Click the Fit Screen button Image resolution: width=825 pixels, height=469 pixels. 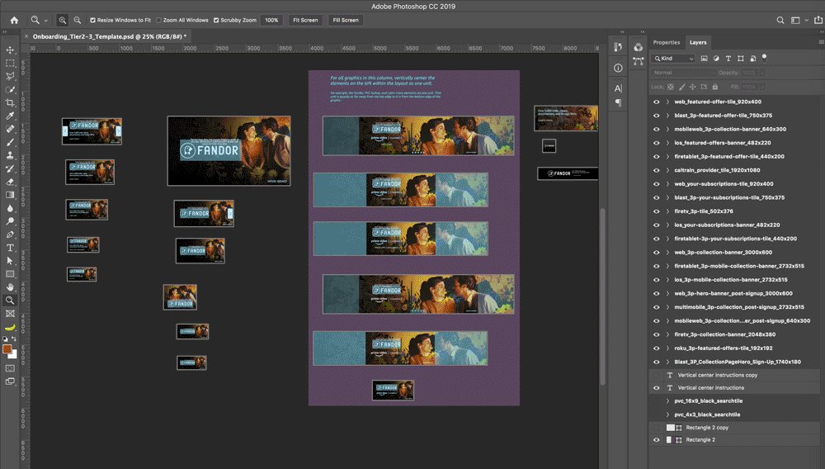pyautogui.click(x=305, y=20)
